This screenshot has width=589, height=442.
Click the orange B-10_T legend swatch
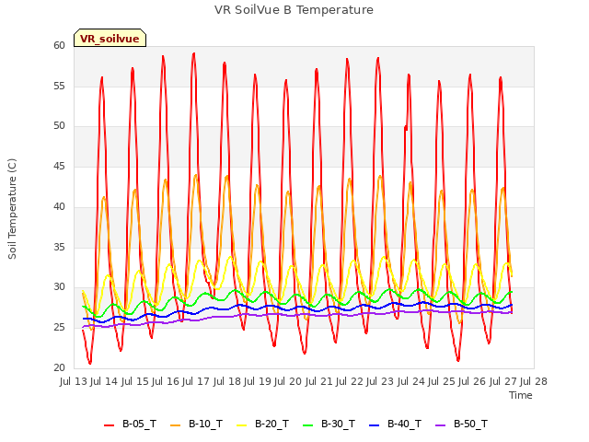tap(175, 425)
